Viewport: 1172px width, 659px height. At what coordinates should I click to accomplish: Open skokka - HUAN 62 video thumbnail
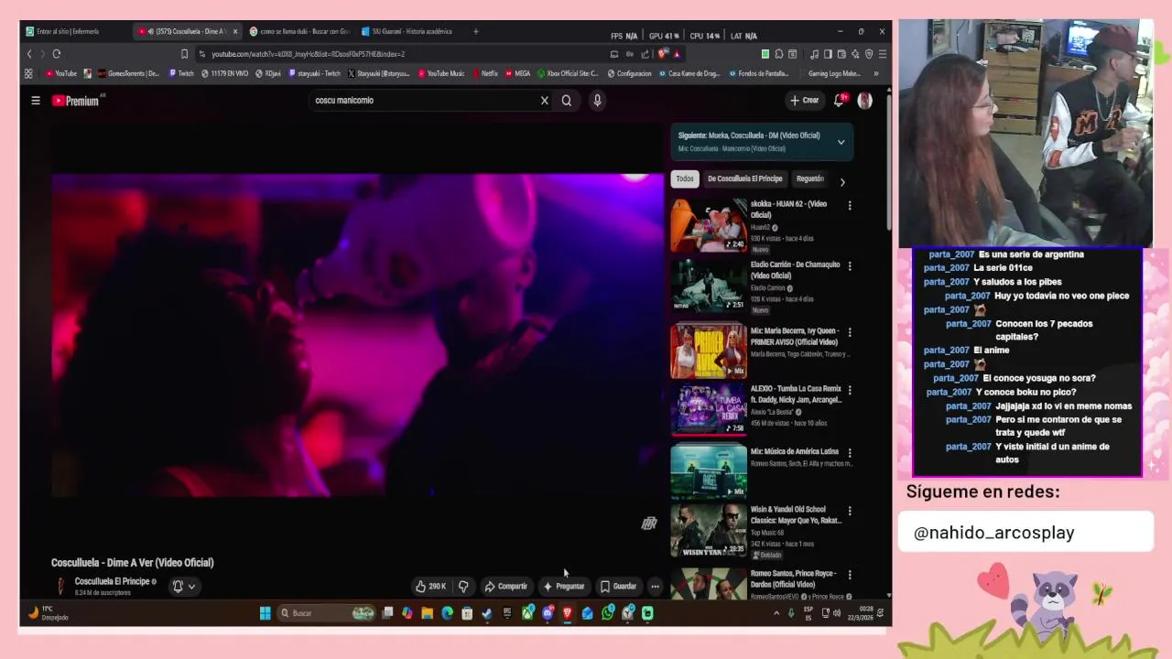(709, 225)
